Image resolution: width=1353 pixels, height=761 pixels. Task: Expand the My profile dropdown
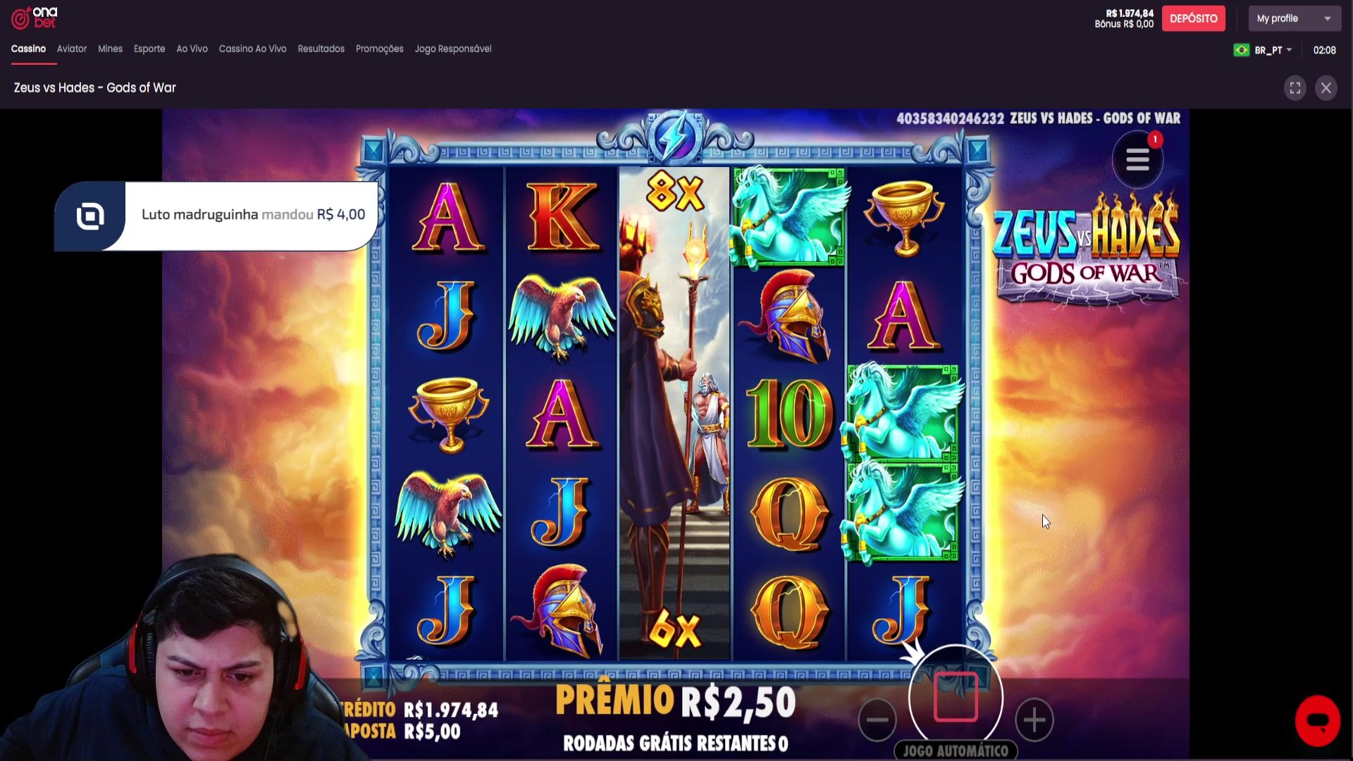click(1295, 18)
